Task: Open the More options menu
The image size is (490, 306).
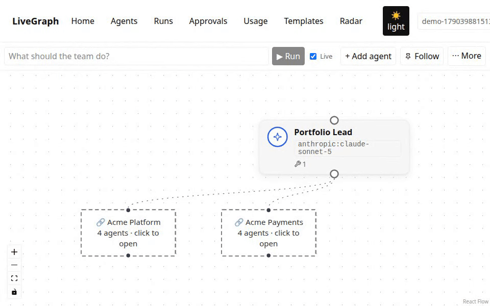Action: (x=467, y=56)
